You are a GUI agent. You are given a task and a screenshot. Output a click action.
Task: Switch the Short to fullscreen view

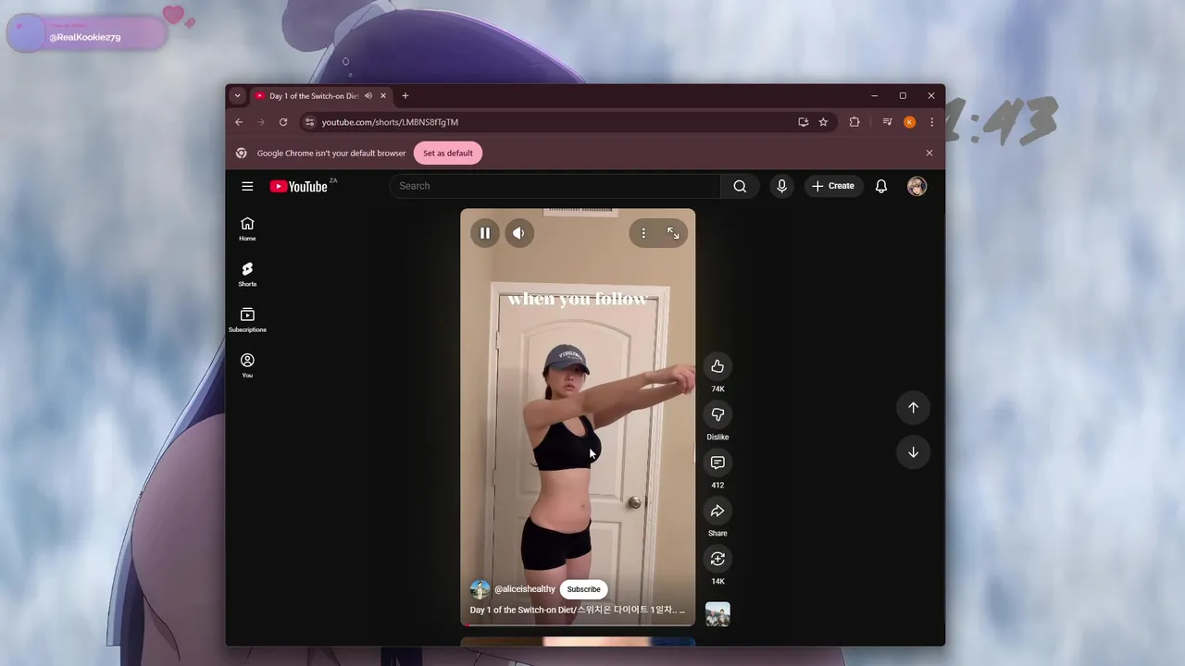[673, 233]
